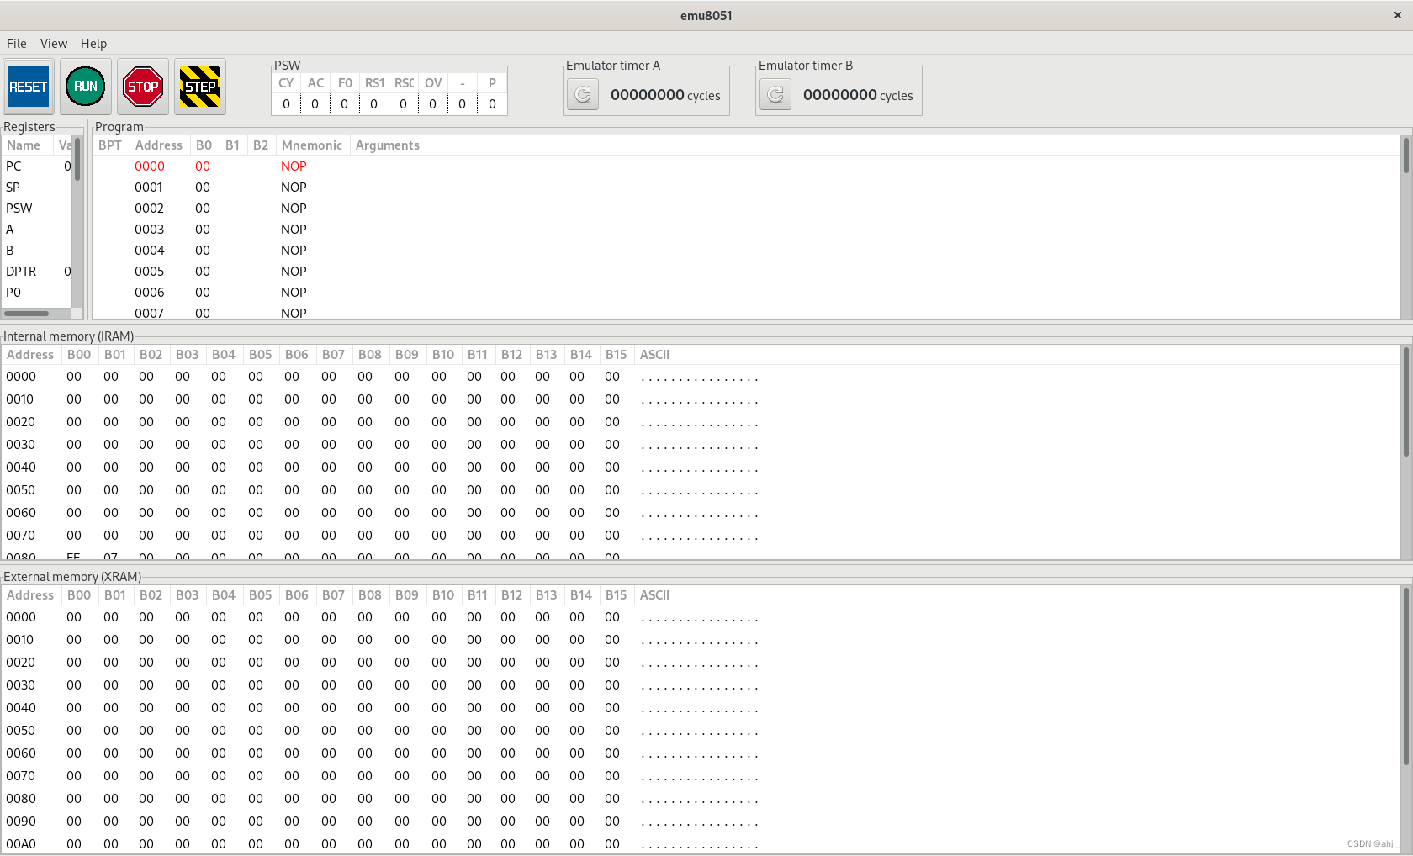Click the B0 opcode byte at address 0002
1413x856 pixels.
(x=203, y=209)
